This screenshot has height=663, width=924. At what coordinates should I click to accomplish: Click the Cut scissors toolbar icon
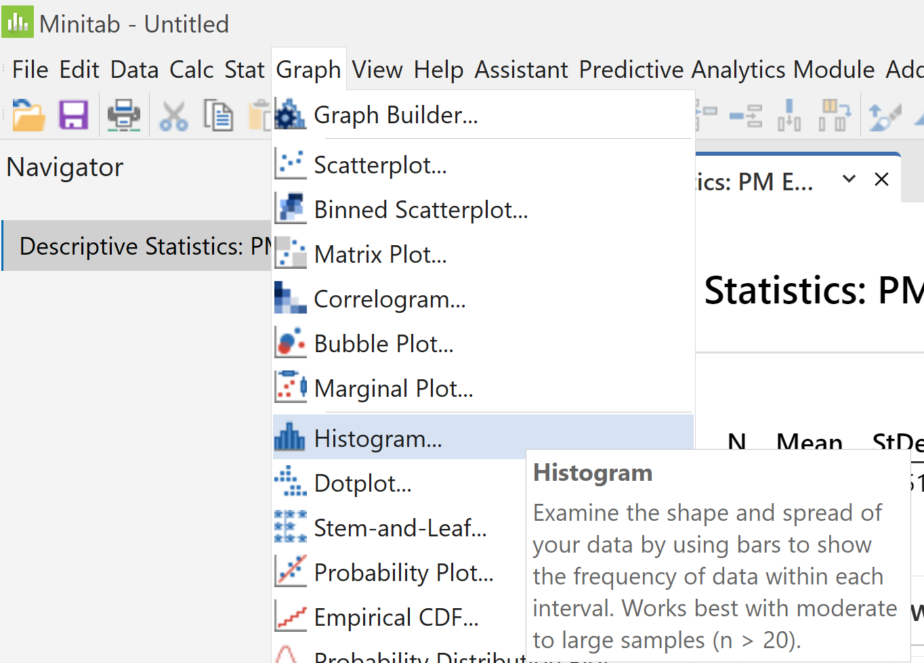pos(174,116)
